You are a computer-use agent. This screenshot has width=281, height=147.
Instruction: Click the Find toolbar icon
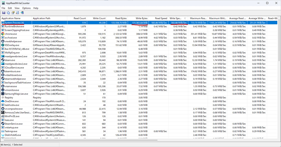coord(17,13)
